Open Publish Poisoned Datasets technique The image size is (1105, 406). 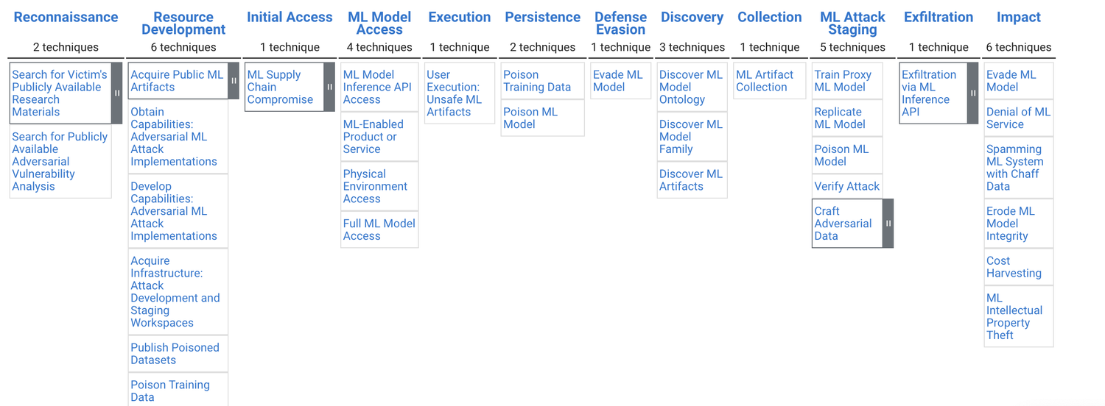(175, 354)
